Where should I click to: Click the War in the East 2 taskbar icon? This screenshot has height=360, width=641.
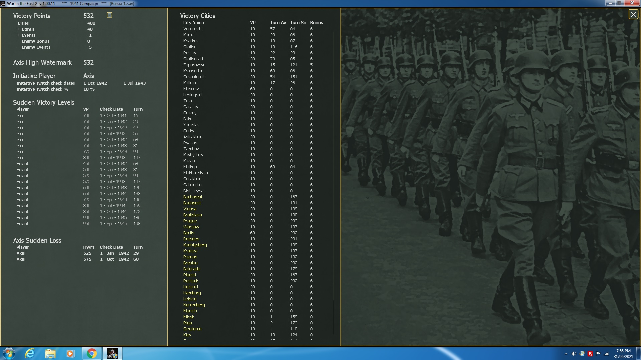click(112, 353)
